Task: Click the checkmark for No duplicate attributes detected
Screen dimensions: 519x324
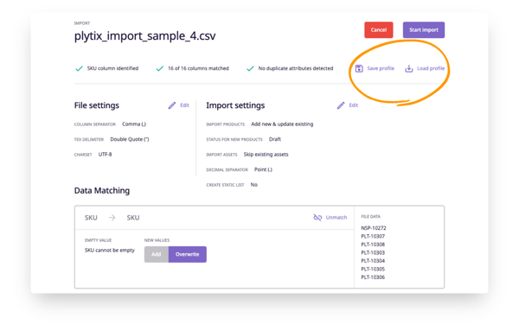Action: (x=250, y=68)
